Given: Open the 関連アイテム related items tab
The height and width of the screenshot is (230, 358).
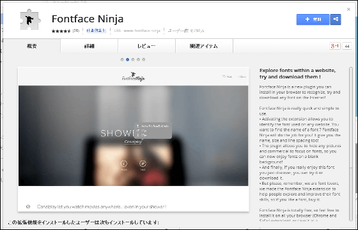Looking at the screenshot, I should click(x=204, y=46).
